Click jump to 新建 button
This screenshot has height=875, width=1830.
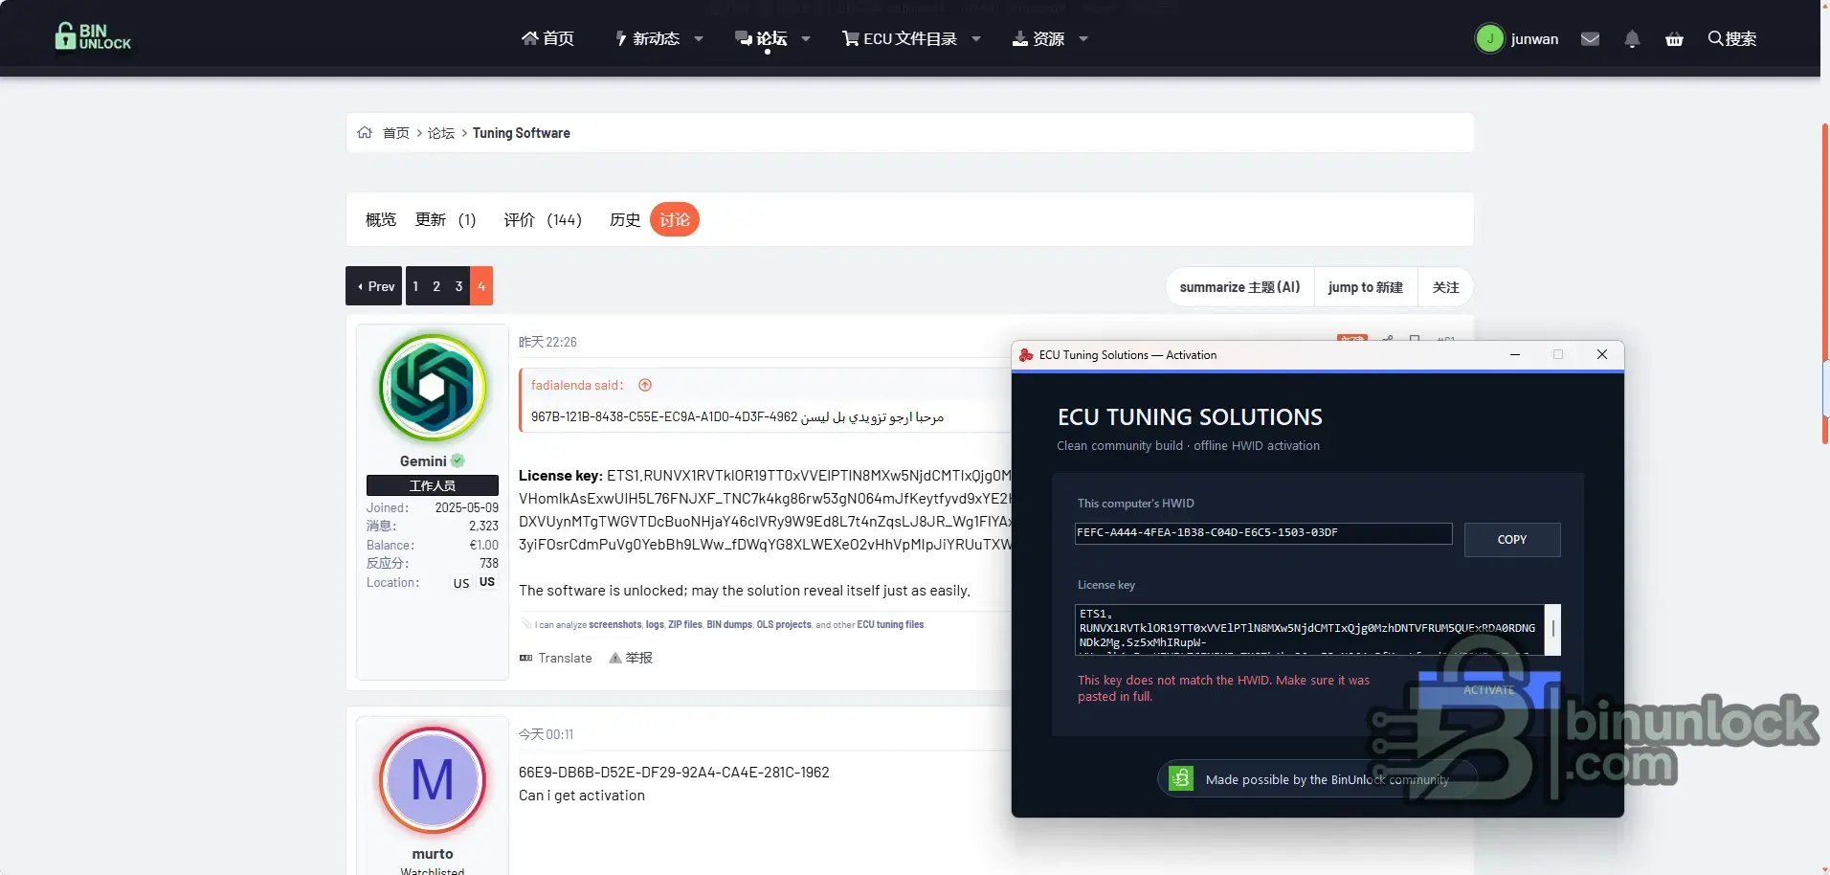pyautogui.click(x=1366, y=287)
